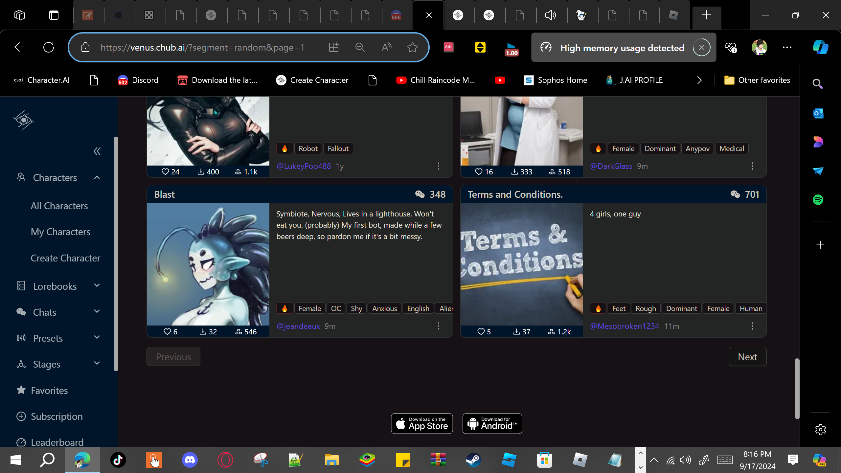Dismiss the high memory usage notification
The image size is (841, 473).
tap(701, 48)
